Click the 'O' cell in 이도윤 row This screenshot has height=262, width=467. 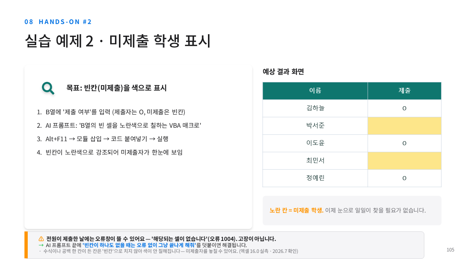point(405,143)
